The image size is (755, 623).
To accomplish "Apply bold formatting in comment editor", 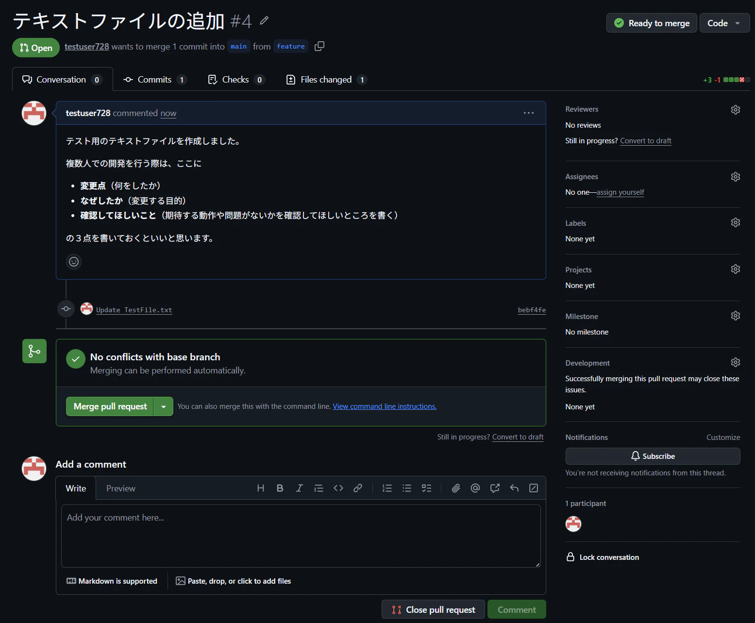I will 280,488.
